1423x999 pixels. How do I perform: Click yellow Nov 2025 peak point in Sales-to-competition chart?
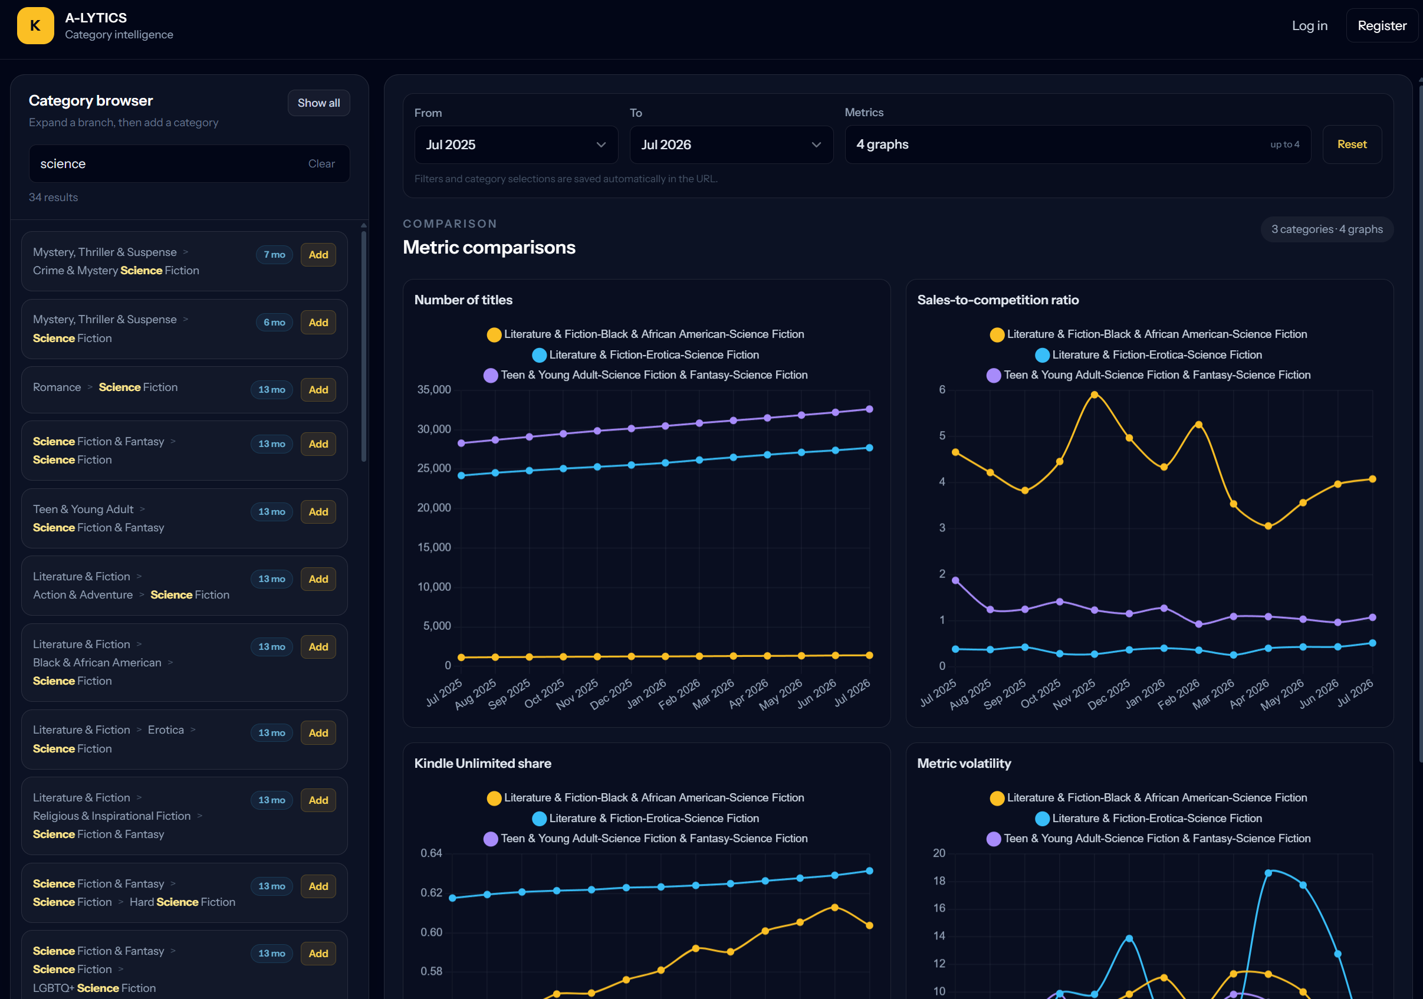[x=1094, y=395]
